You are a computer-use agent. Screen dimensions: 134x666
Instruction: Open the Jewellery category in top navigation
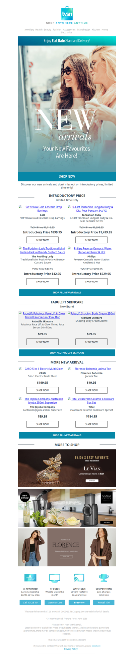(29, 30)
